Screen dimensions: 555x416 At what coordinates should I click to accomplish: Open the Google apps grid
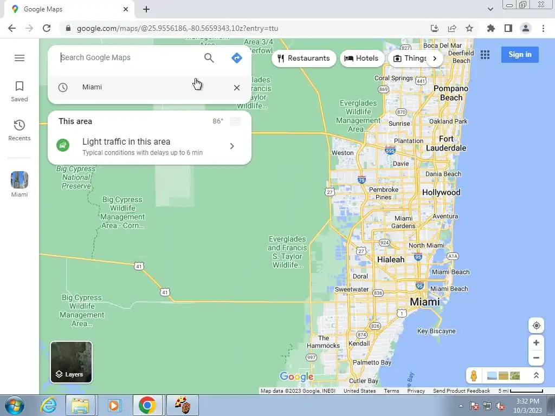pyautogui.click(x=485, y=55)
